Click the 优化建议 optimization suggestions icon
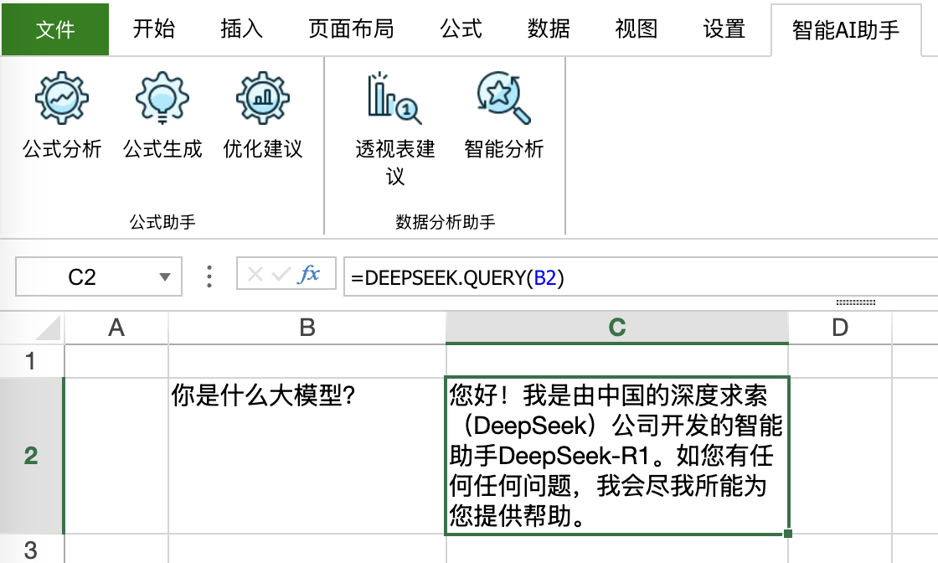 pyautogui.click(x=263, y=117)
